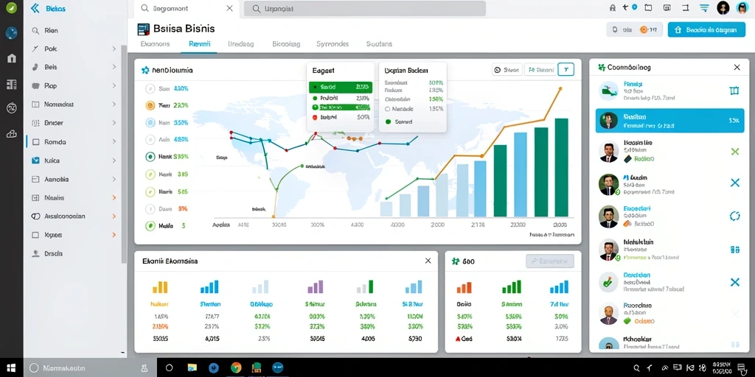This screenshot has height=377, width=755.
Task: Click the blue button with home icon top right
Action: click(706, 29)
